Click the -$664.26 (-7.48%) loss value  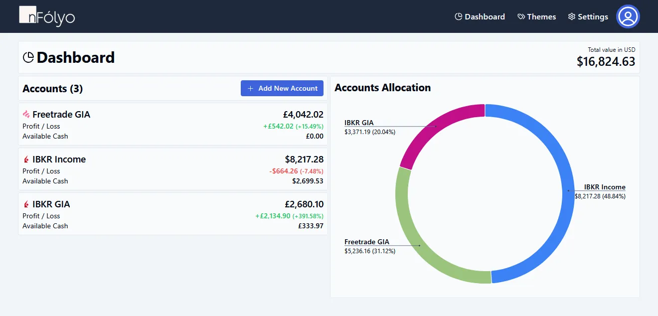[x=296, y=171]
